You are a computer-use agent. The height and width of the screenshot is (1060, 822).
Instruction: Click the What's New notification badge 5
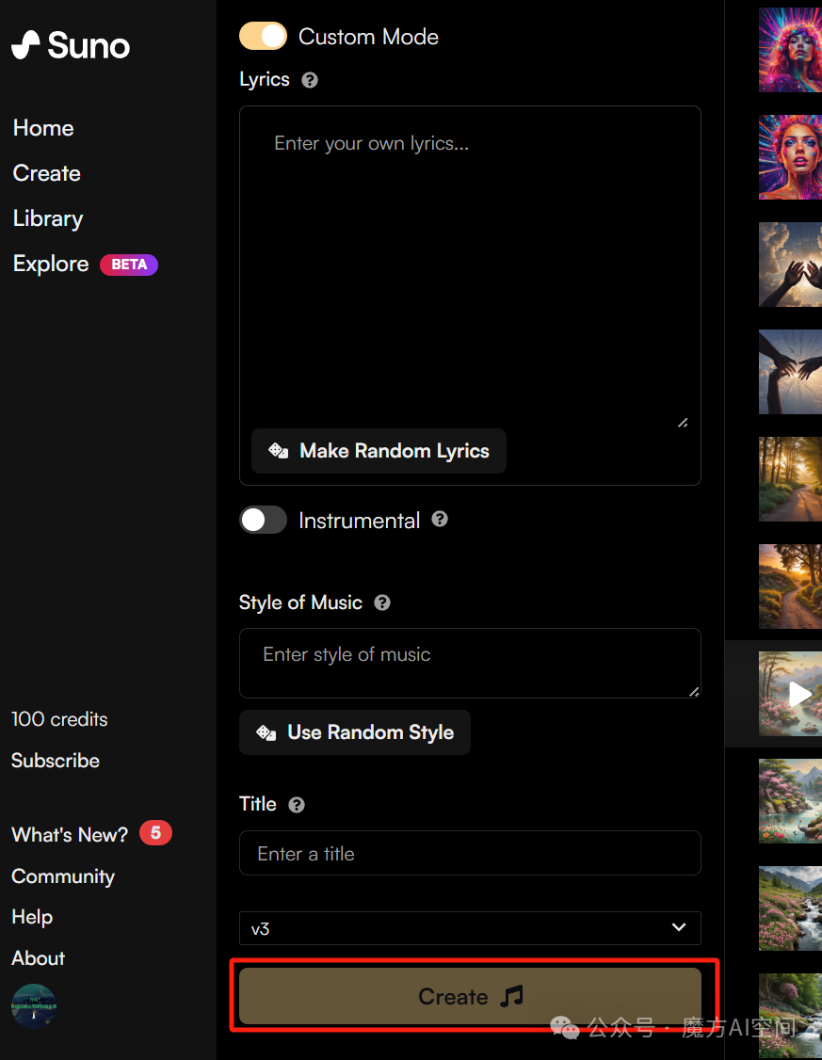click(x=155, y=833)
